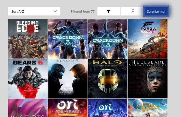Select The Outer Worlds game tile

click(148, 108)
